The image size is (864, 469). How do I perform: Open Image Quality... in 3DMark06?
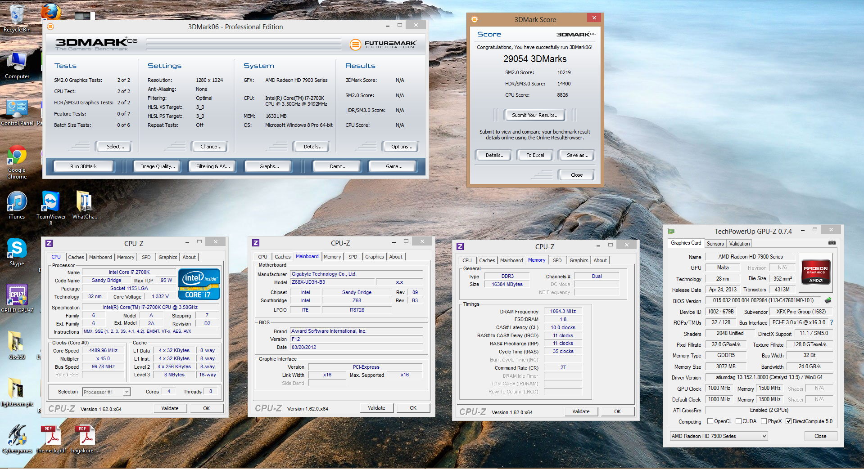[158, 166]
